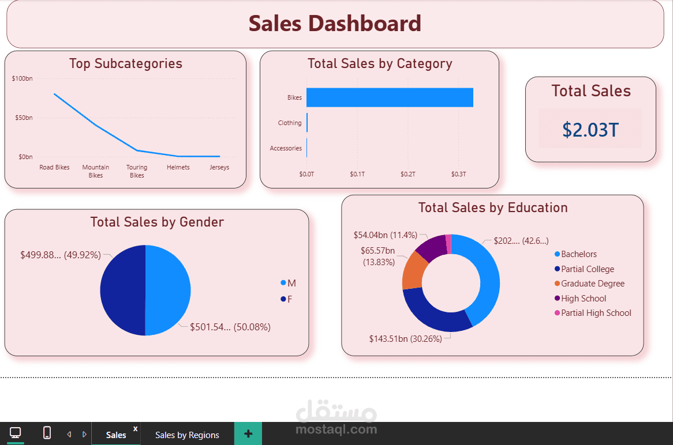
Task: Click the Sales Dashboard title banner
Action: (335, 24)
